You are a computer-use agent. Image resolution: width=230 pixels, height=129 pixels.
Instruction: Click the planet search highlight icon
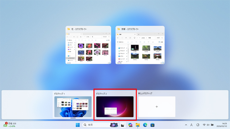click(x=114, y=125)
